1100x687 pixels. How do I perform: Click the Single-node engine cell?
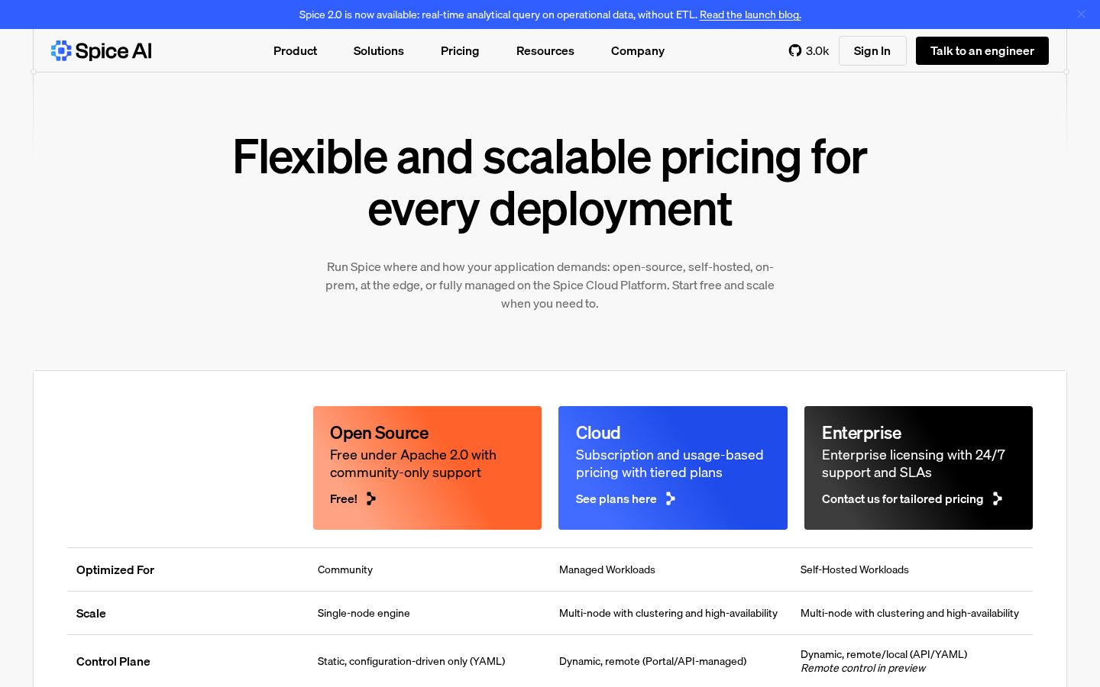[364, 613]
